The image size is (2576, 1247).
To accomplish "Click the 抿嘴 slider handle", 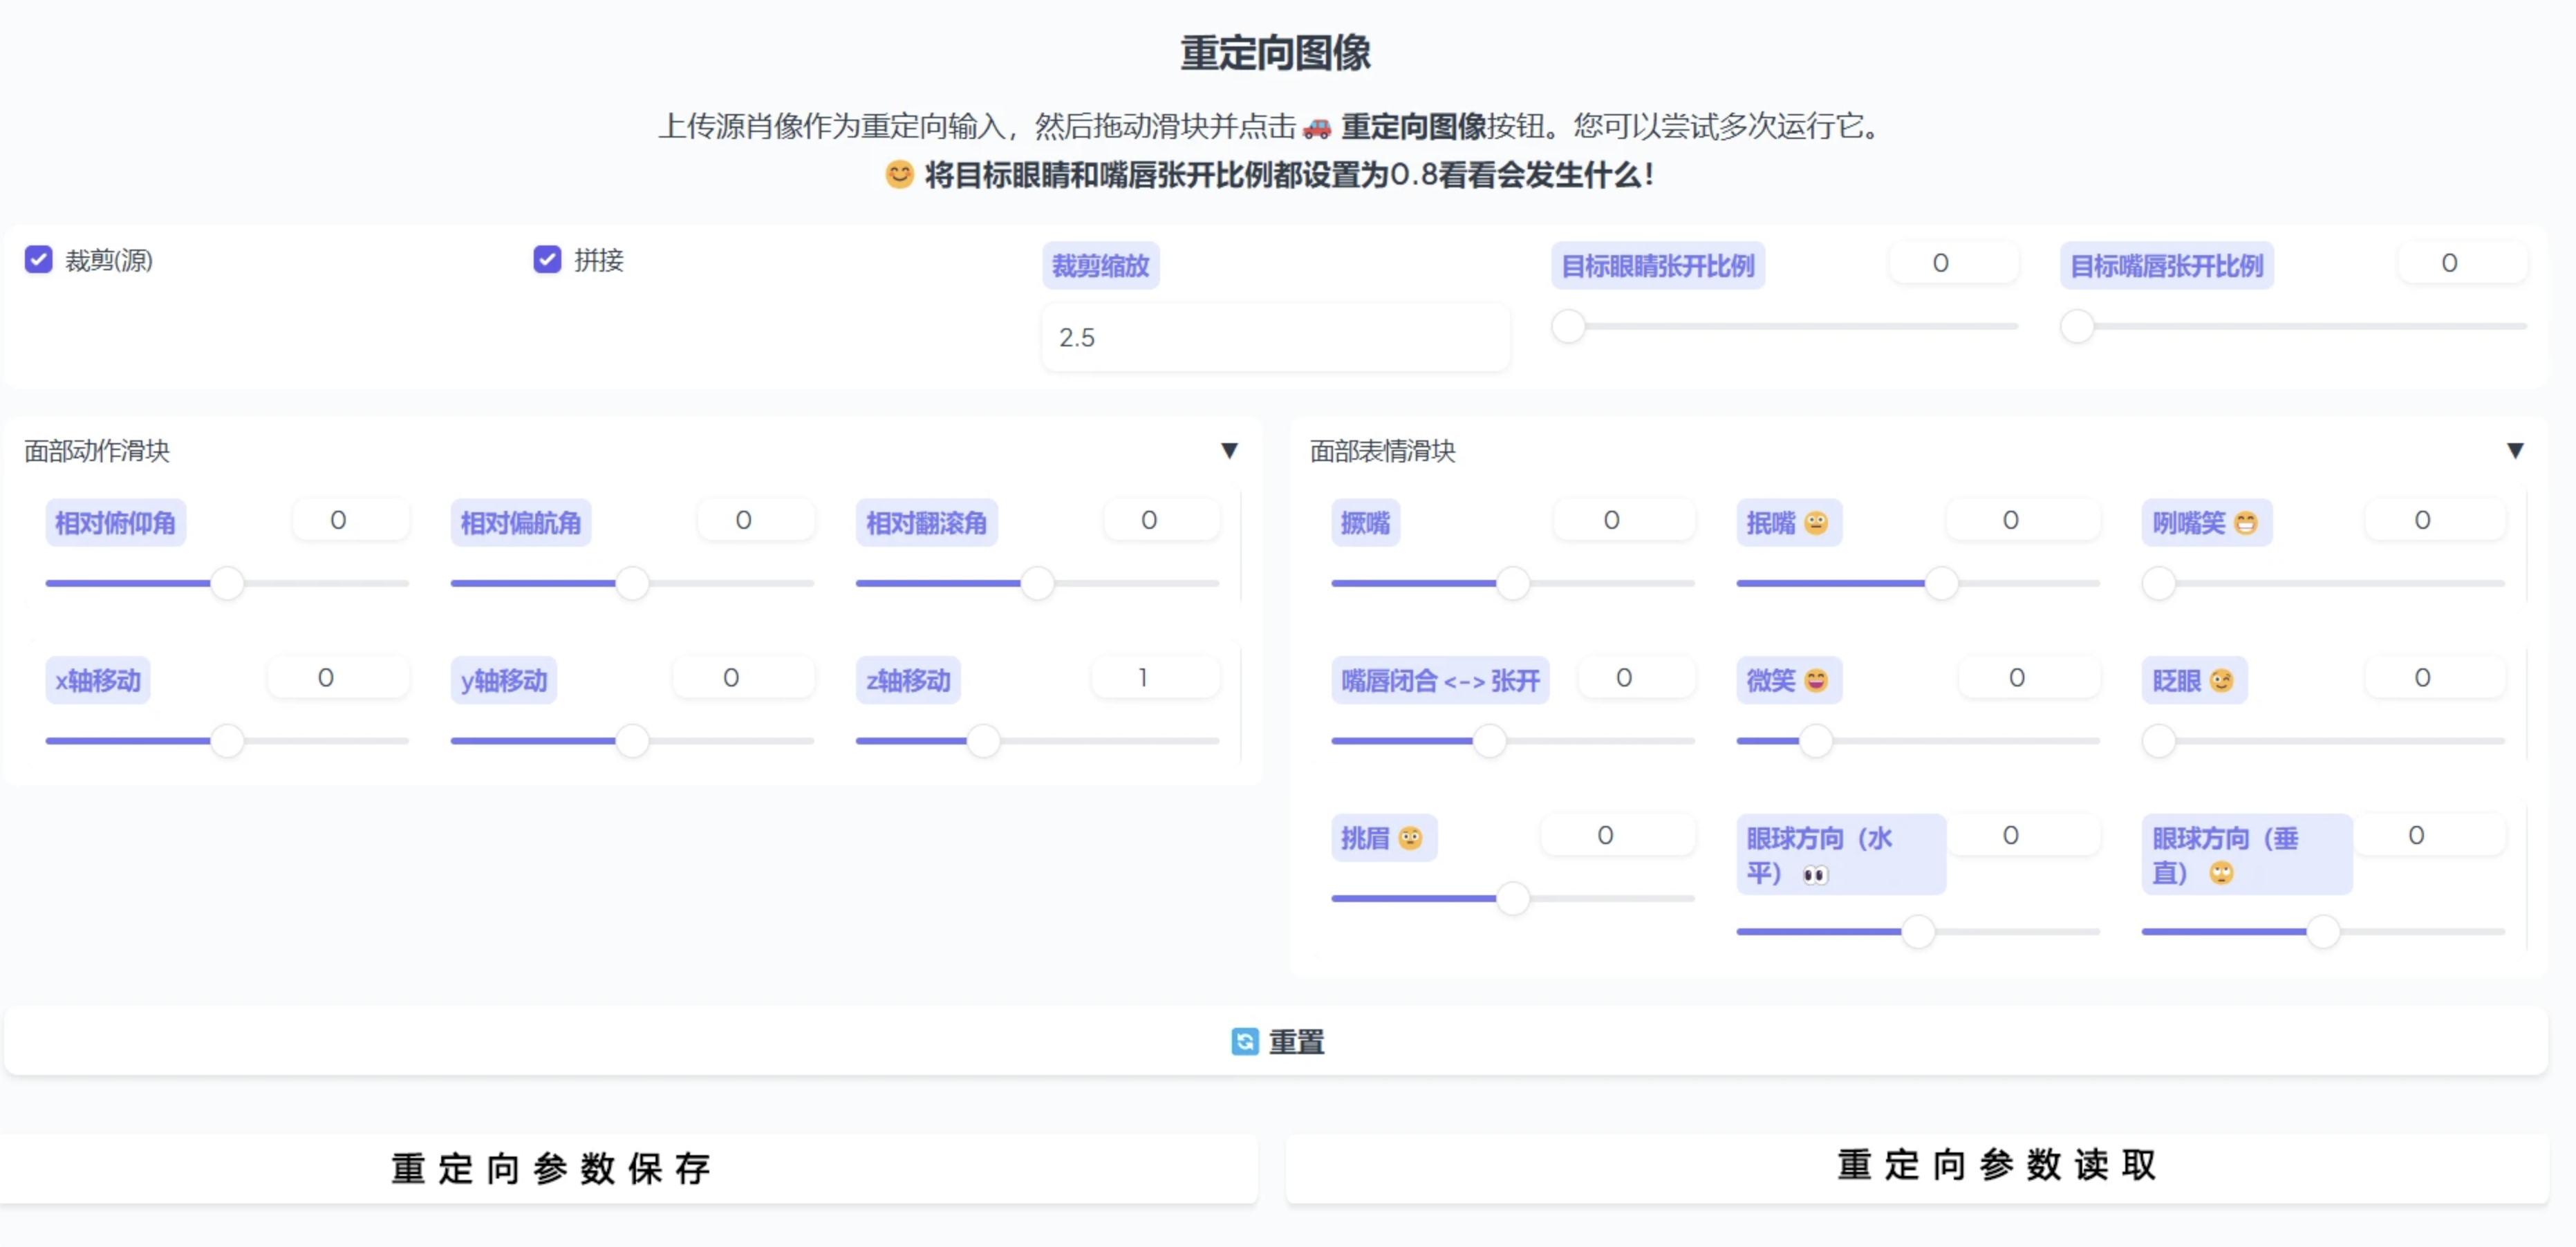I will (1941, 583).
